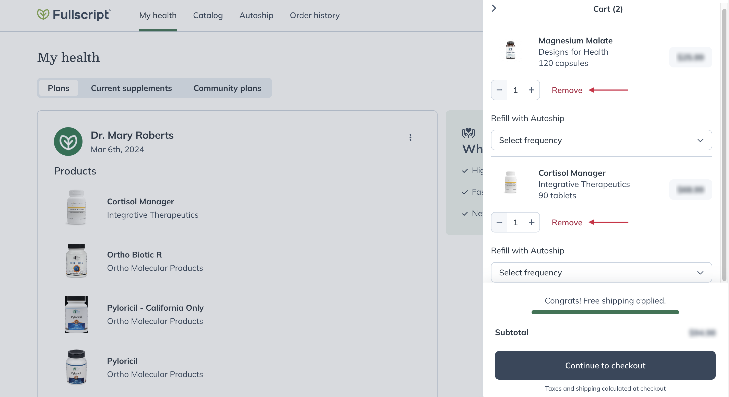The height and width of the screenshot is (397, 729).
Task: Click the Cart (2) heading
Action: [x=608, y=9]
